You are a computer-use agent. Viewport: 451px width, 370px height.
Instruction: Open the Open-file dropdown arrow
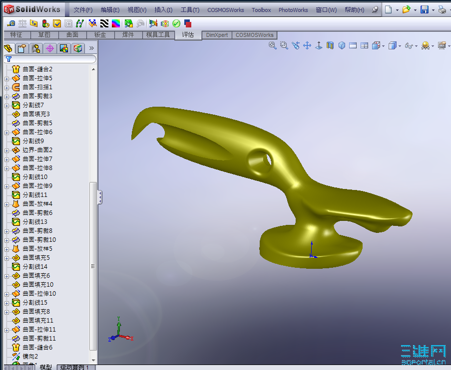(x=415, y=10)
